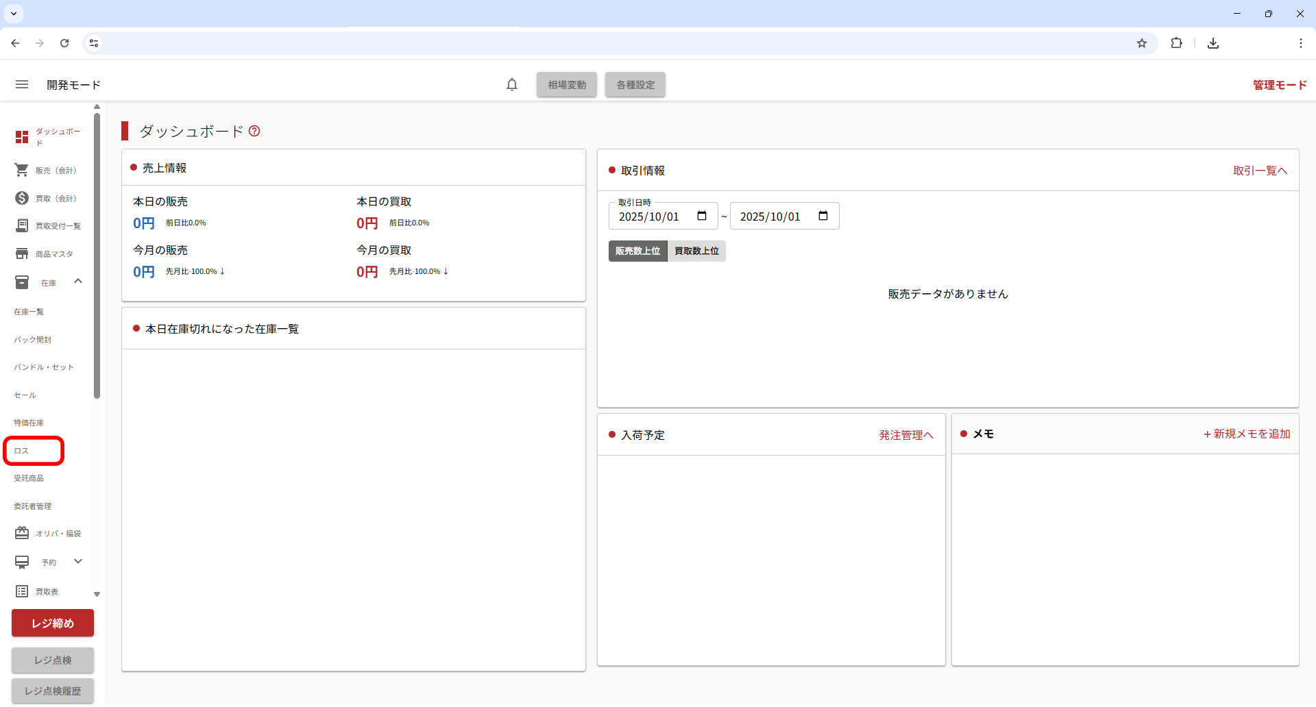Open 商品マスタ store icon
The width and height of the screenshot is (1316, 707).
tap(22, 253)
